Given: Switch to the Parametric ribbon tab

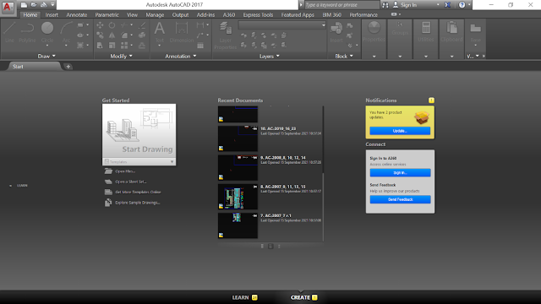Looking at the screenshot, I should coord(107,15).
